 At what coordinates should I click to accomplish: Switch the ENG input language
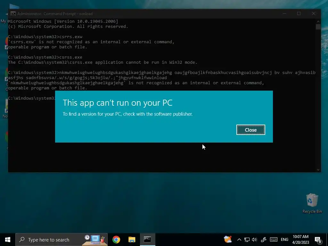click(284, 240)
